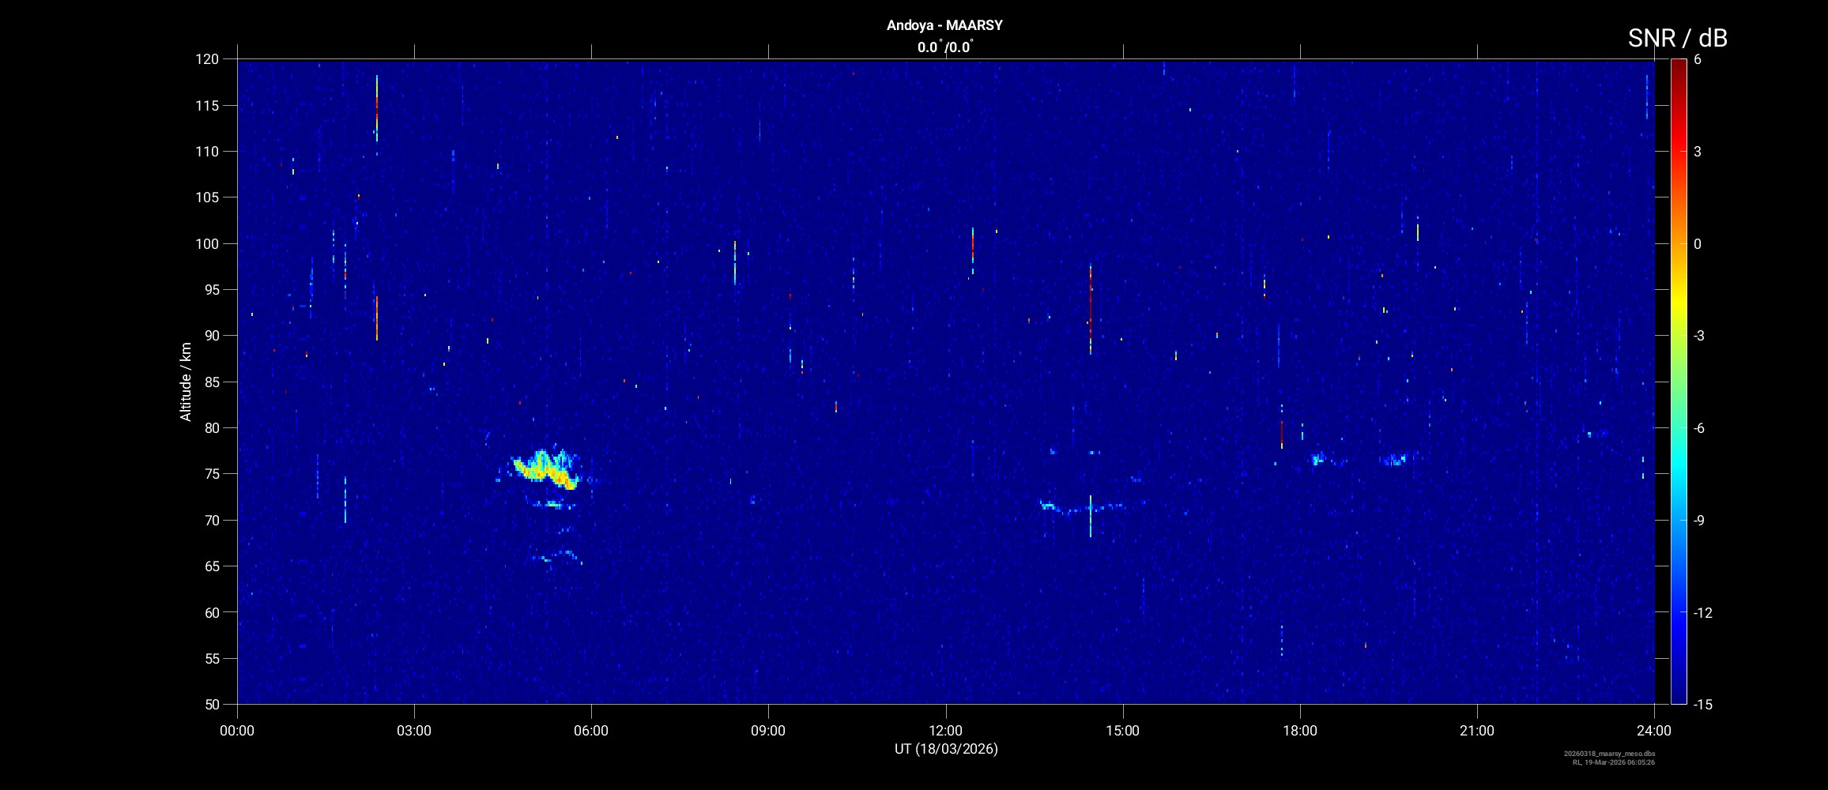
Task: Click the 50 altitude tick label
Action: [210, 704]
